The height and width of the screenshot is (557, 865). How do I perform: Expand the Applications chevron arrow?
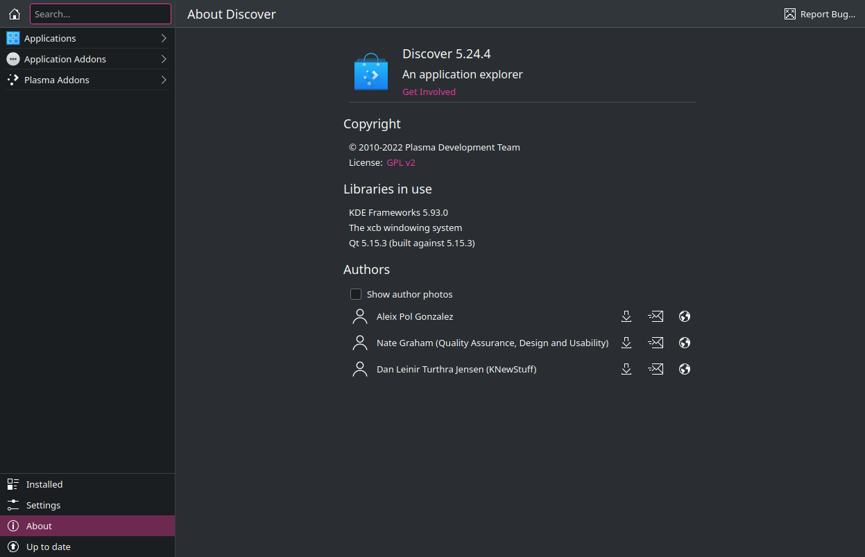tap(164, 38)
